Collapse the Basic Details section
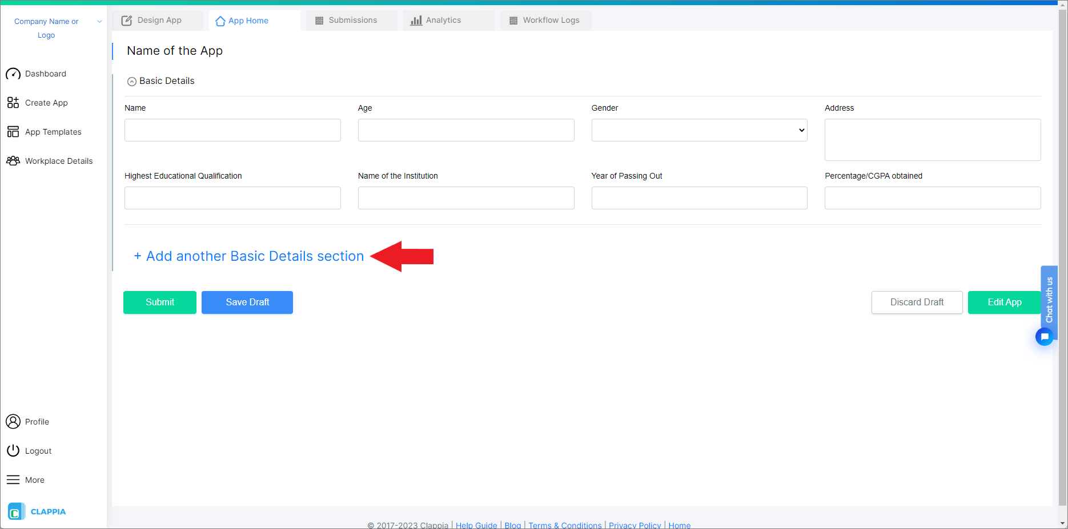This screenshot has width=1068, height=529. pos(132,81)
